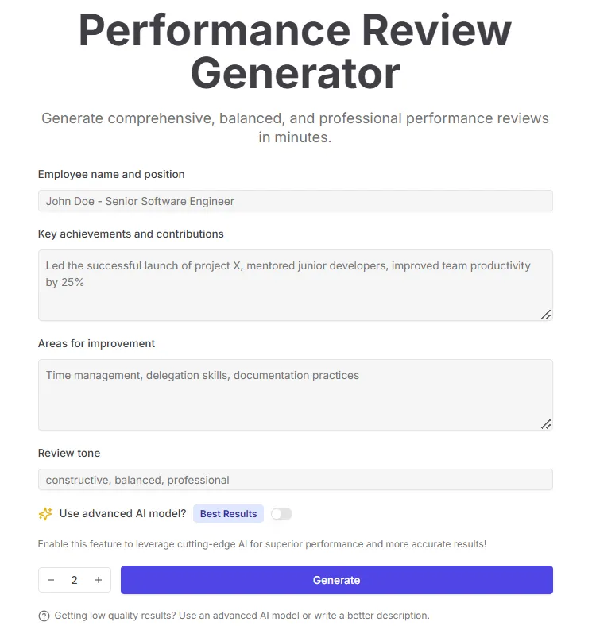Focus the Review tone input field
This screenshot has width=592, height=626.
[296, 480]
